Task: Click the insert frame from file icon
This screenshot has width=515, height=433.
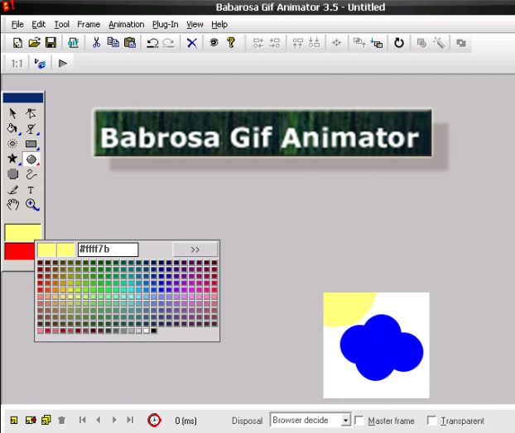Action: (x=31, y=420)
